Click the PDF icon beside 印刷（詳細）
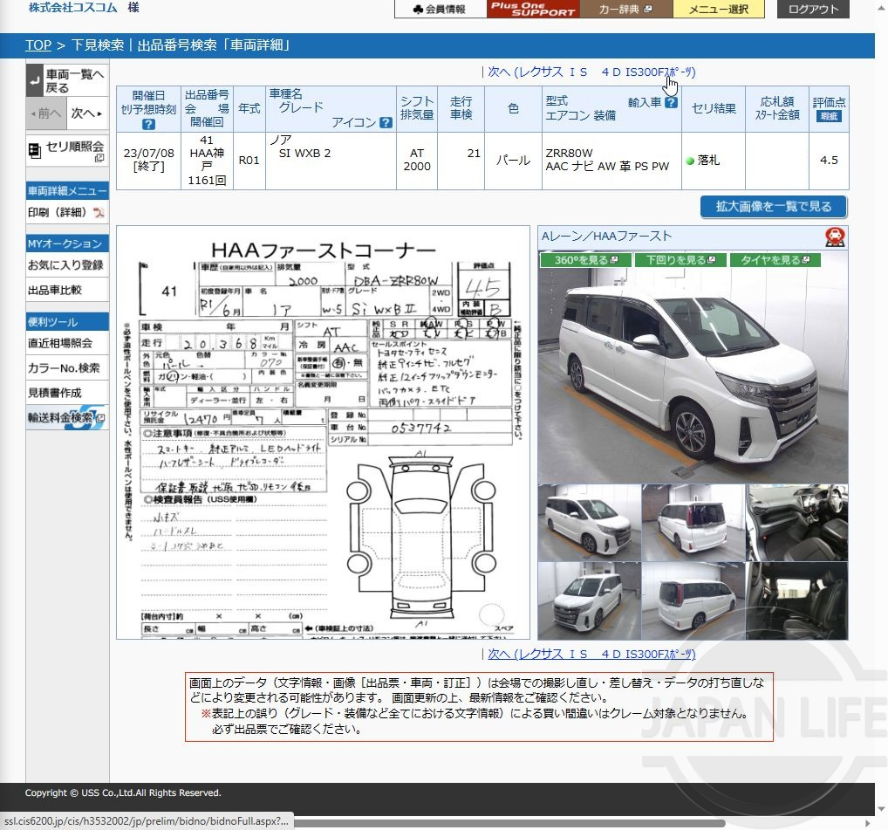 (x=100, y=210)
